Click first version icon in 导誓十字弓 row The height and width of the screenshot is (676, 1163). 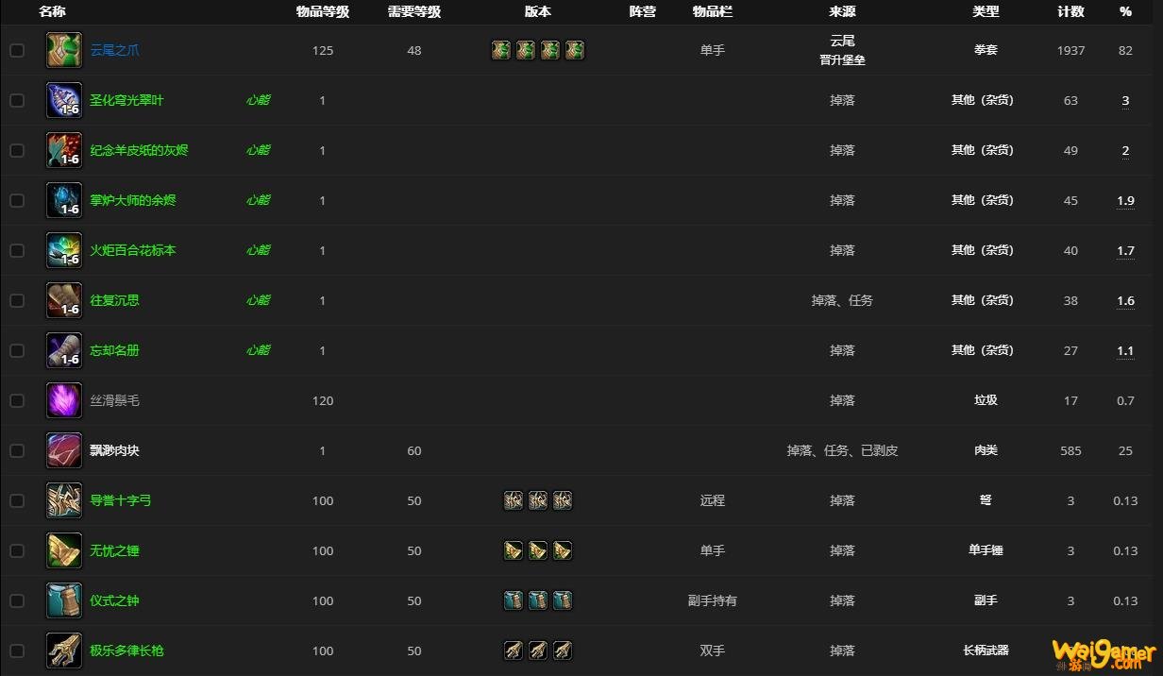514,500
